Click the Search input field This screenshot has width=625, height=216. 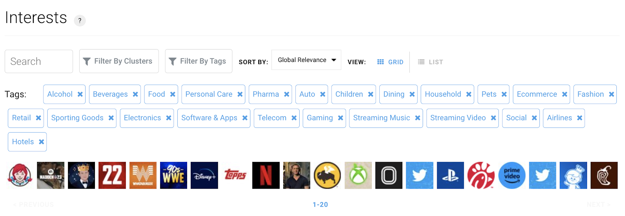tap(39, 61)
